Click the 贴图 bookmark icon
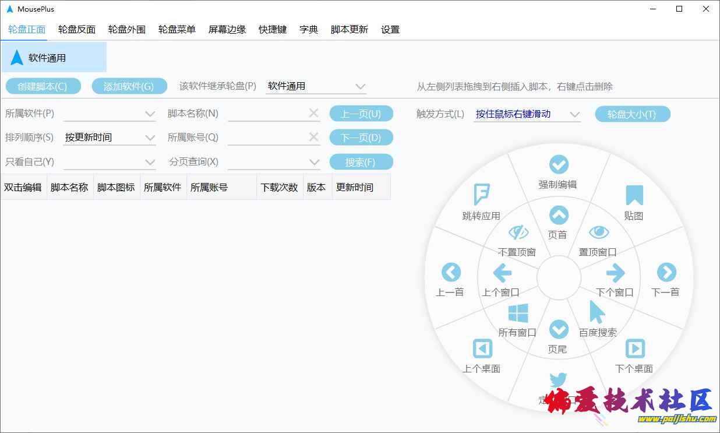The height and width of the screenshot is (433, 720). click(634, 195)
